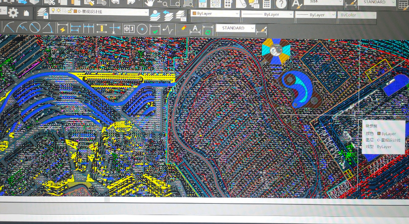This screenshot has width=409, height=224.
Task: Toggle viewport freeze icon in layer box
Action: pyautogui.click(x=64, y=11)
